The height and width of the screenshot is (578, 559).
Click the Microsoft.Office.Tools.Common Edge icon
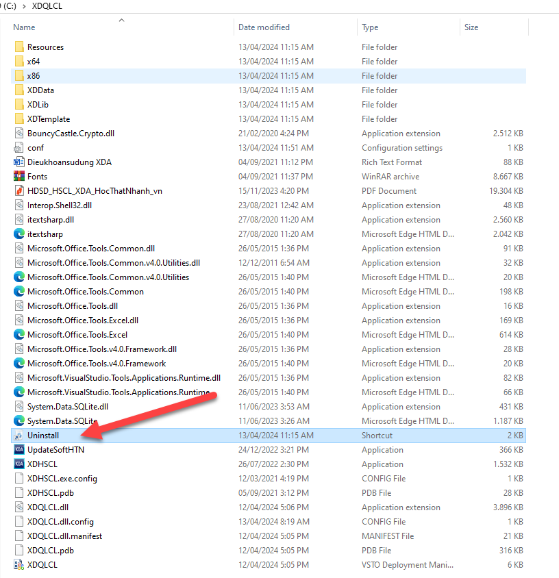(19, 291)
